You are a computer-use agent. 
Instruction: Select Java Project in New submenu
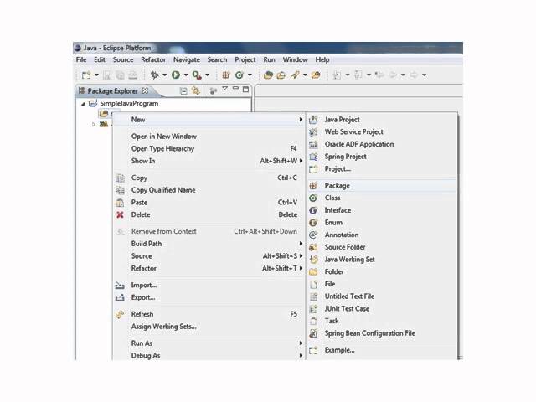coord(382,120)
